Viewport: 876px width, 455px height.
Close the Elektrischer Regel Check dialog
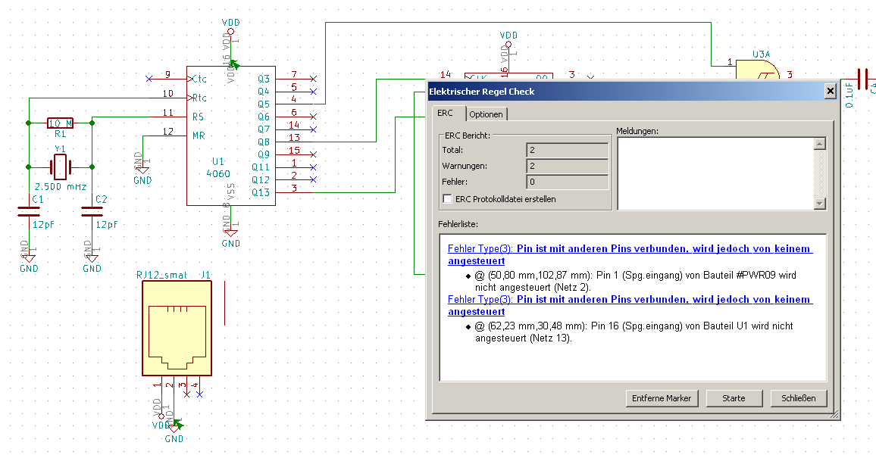tap(831, 91)
